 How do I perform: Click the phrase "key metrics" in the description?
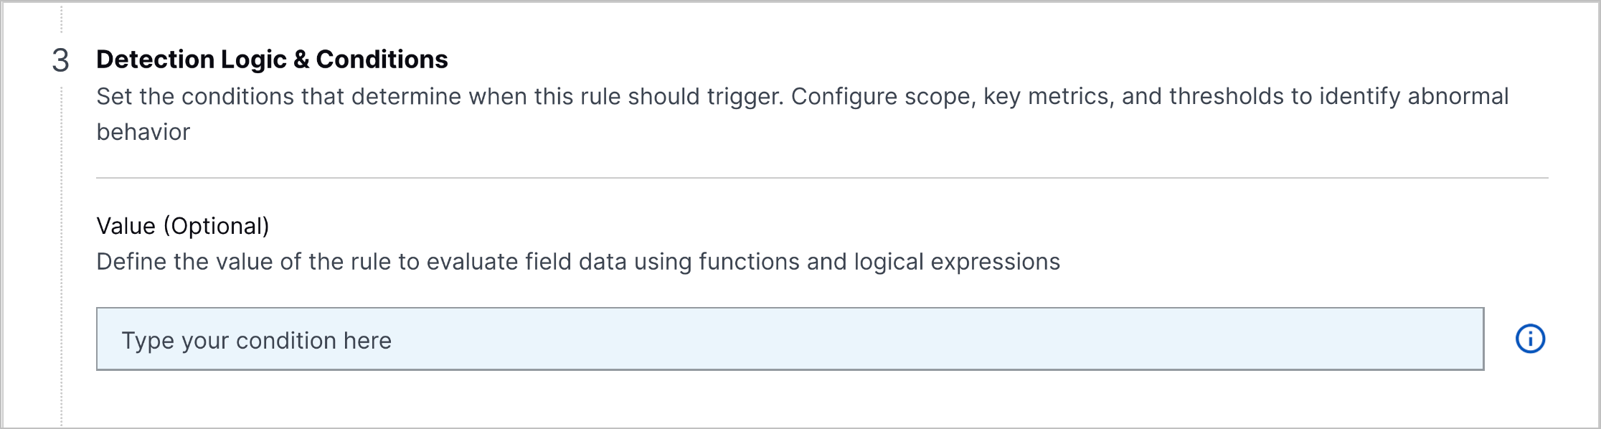(x=1046, y=97)
